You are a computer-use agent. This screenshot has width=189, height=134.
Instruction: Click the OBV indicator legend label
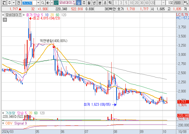tap(9, 123)
